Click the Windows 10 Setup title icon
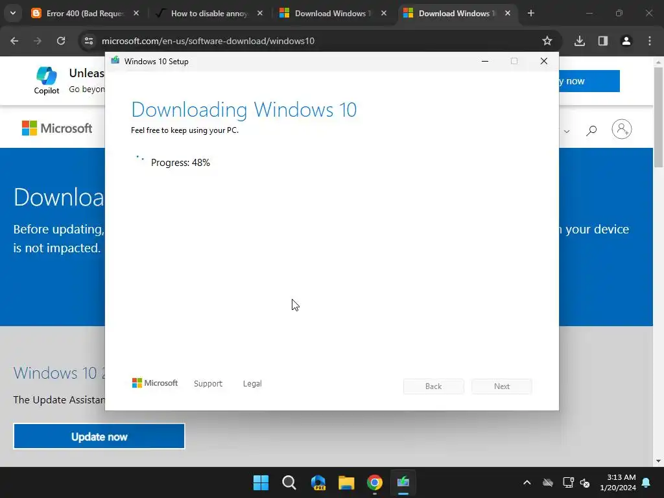This screenshot has height=498, width=664. (115, 60)
